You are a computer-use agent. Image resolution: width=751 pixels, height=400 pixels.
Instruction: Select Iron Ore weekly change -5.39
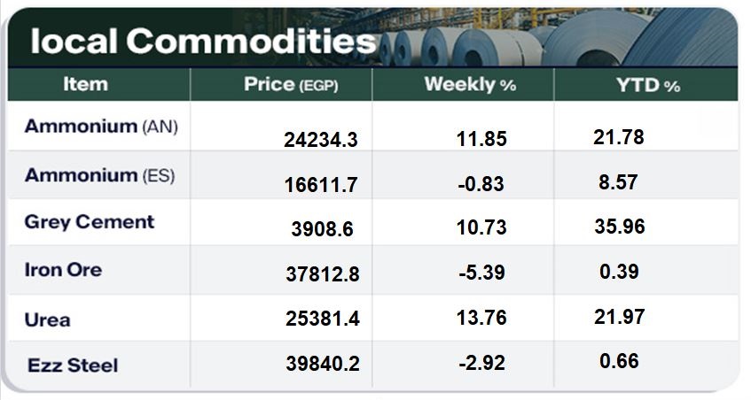(x=481, y=273)
